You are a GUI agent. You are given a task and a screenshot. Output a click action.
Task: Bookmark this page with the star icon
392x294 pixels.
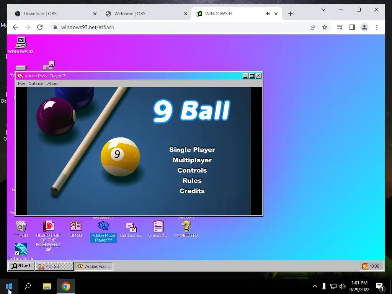(x=325, y=27)
